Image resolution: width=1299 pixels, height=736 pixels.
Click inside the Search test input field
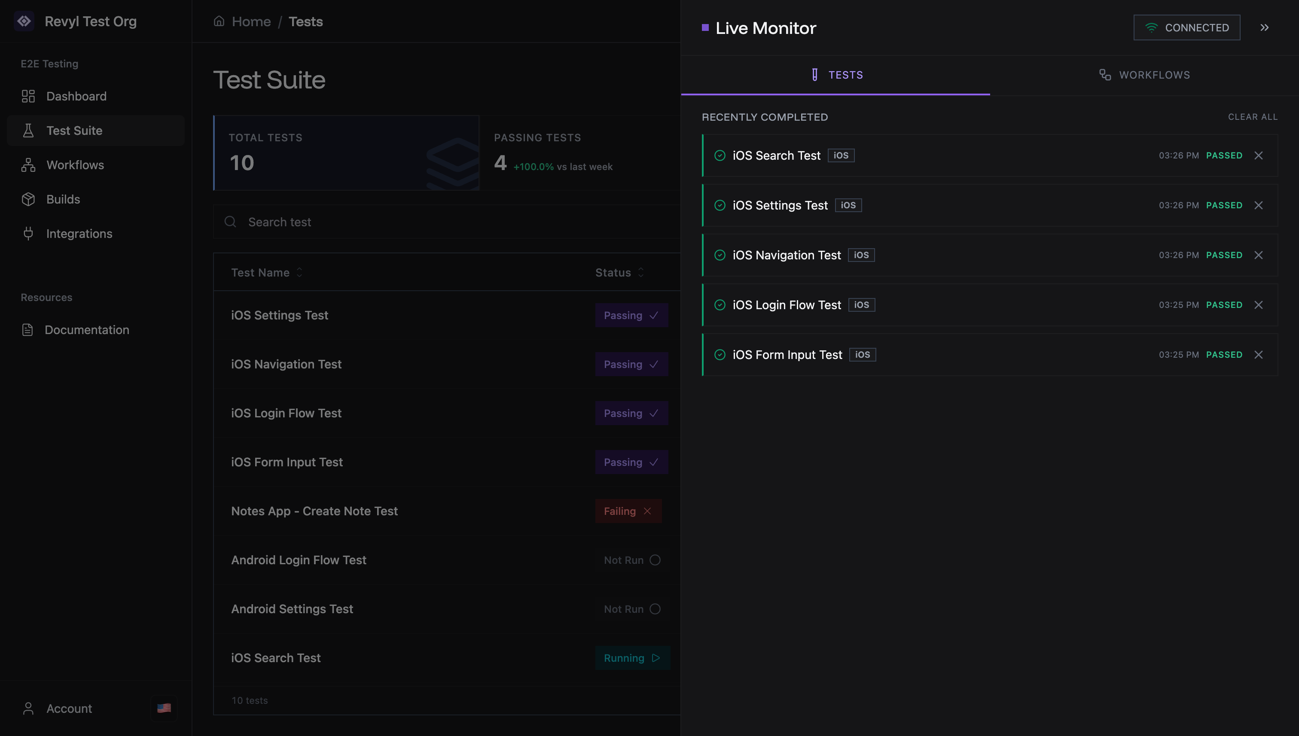pos(354,222)
